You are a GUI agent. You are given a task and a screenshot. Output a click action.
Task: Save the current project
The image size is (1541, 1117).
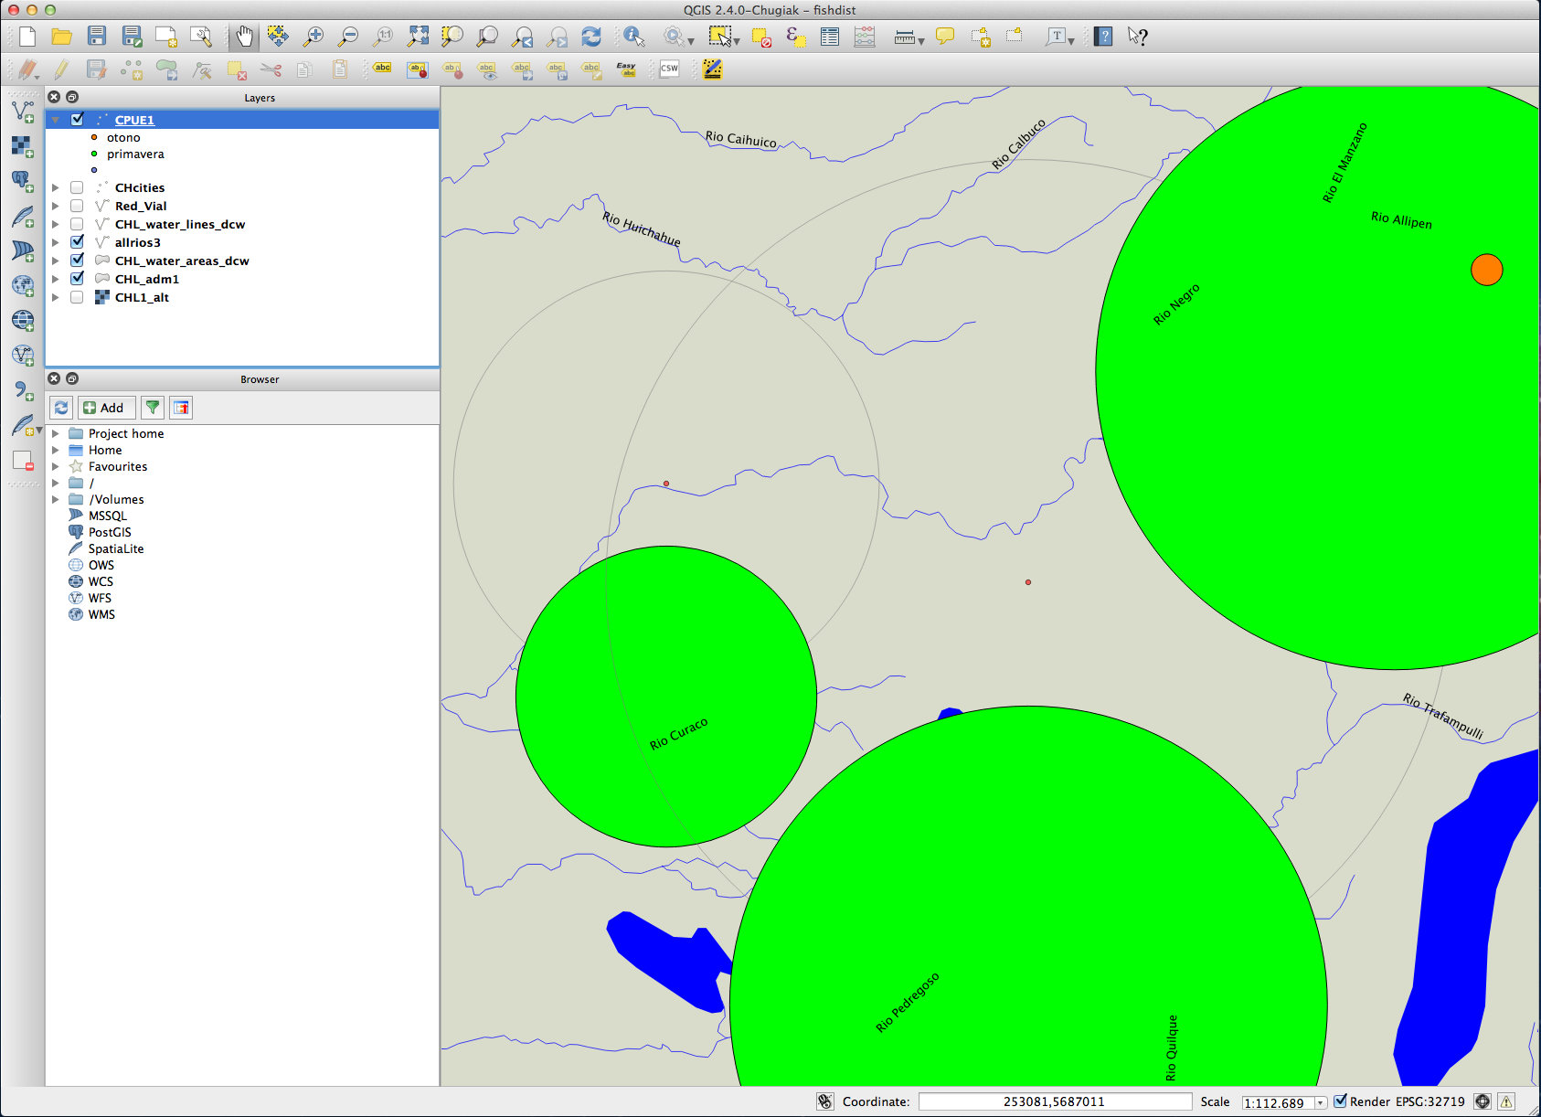(97, 37)
